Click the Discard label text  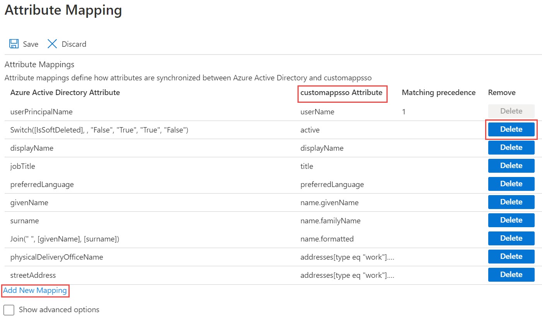click(74, 44)
